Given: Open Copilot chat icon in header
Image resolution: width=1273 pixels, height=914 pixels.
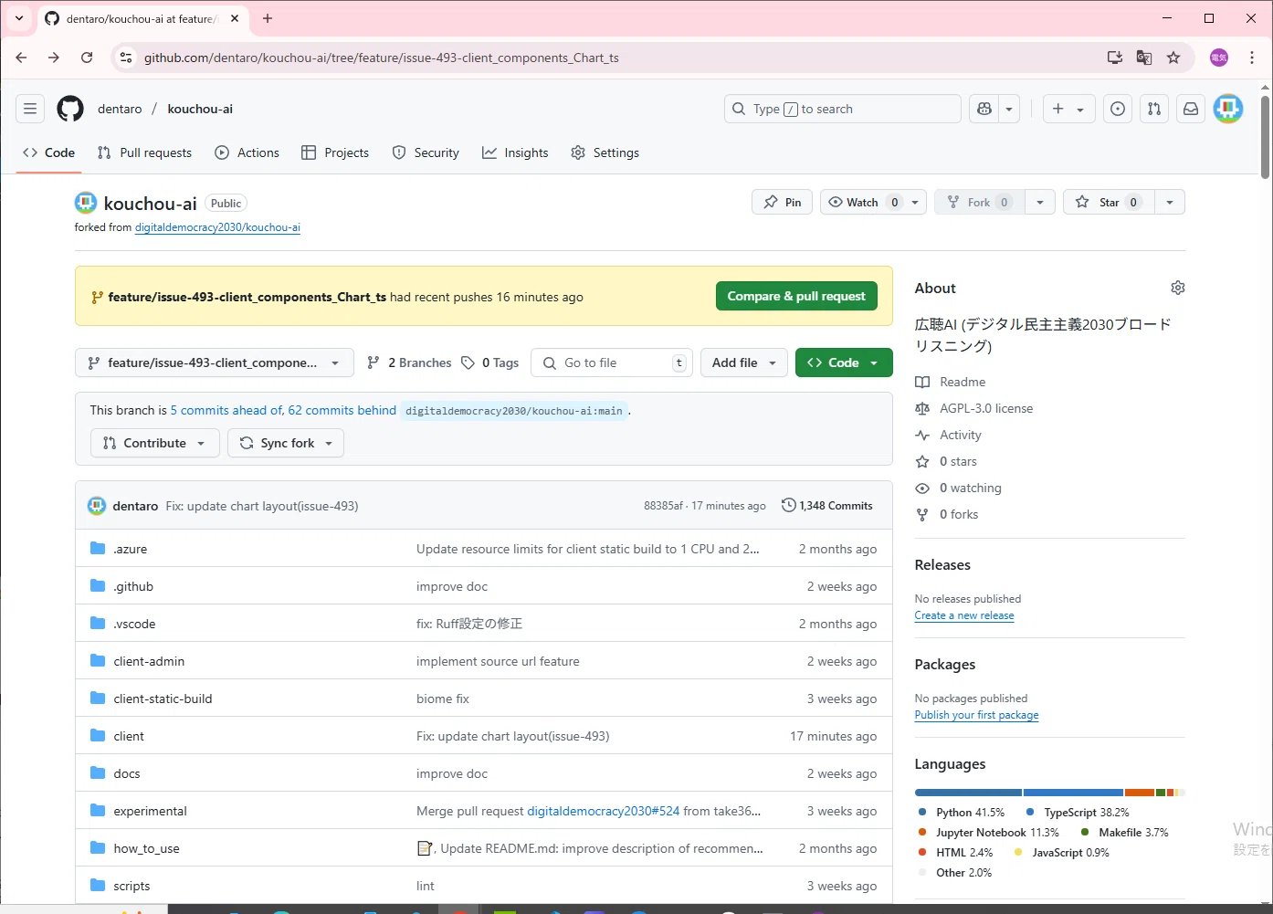Looking at the screenshot, I should coord(984,109).
